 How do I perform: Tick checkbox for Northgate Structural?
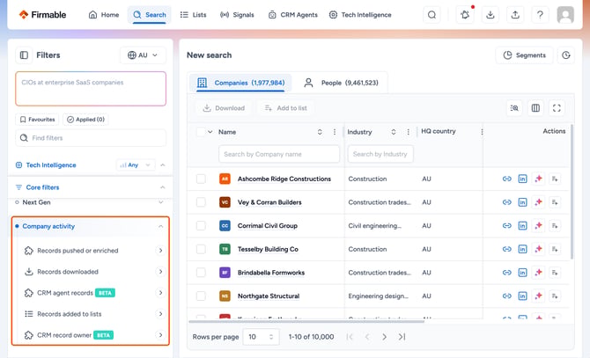pyautogui.click(x=201, y=296)
